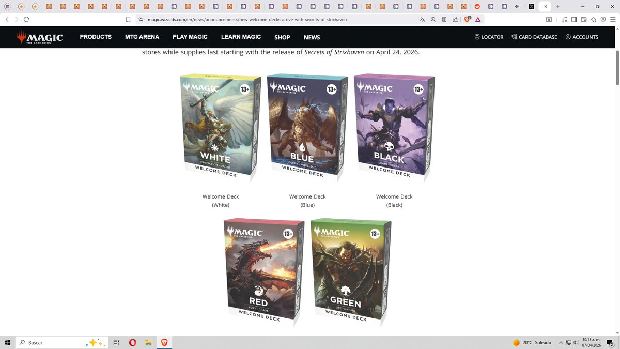Open the PRODUCTS menu
The image size is (620, 349).
tap(96, 37)
